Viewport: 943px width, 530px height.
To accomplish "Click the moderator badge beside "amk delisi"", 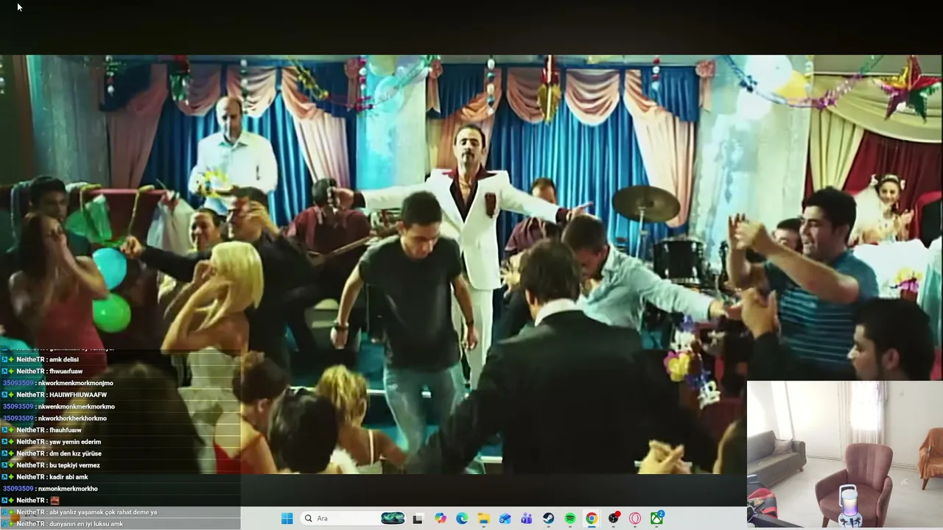I will (4, 359).
